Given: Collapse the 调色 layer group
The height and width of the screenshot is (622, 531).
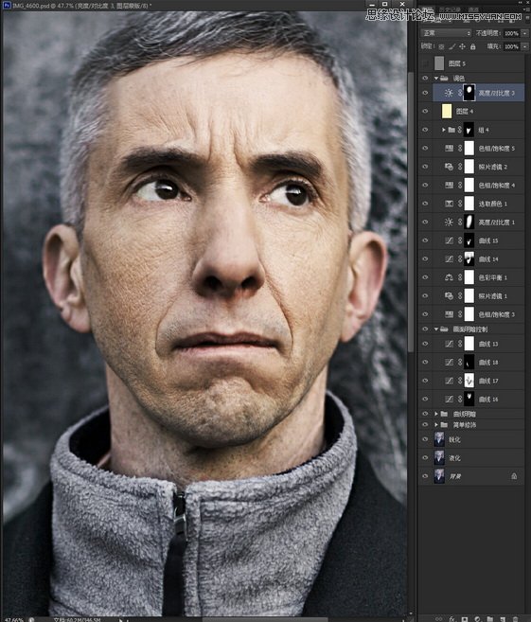Looking at the screenshot, I should [436, 79].
